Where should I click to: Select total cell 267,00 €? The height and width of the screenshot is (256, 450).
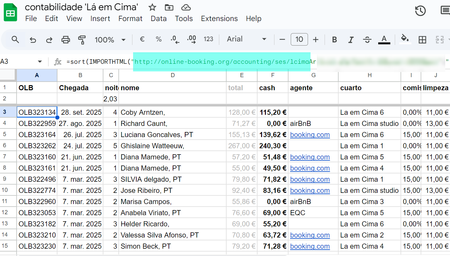tap(242, 146)
